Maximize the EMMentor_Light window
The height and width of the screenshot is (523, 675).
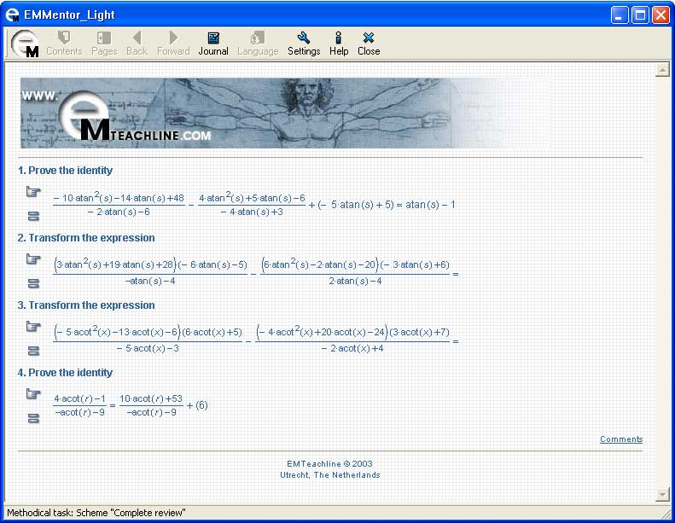[640, 15]
